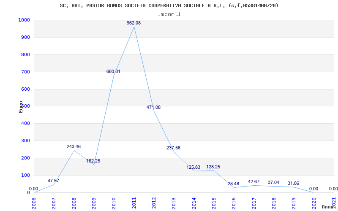This screenshot has height=211, width=338.
Task: Click the 125.83 data label
Action: click(194, 167)
